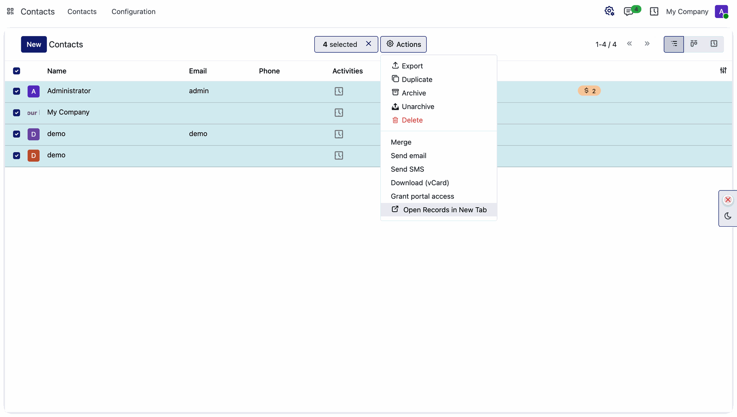The height and width of the screenshot is (417, 737).
Task: Open the user avatar menu
Action: (x=721, y=12)
